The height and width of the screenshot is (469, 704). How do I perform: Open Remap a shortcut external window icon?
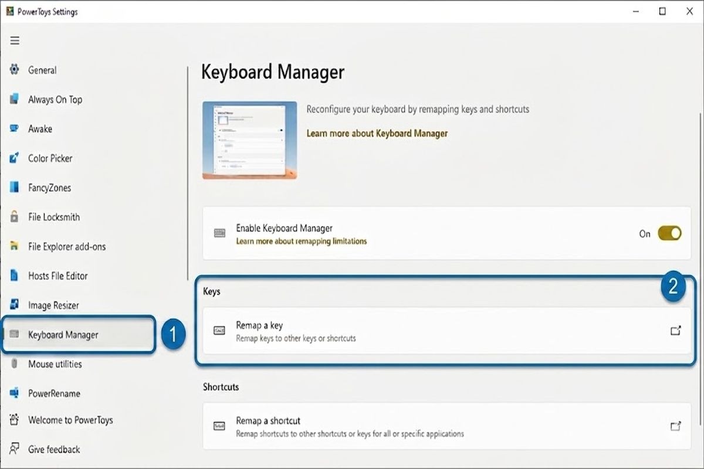tap(676, 426)
